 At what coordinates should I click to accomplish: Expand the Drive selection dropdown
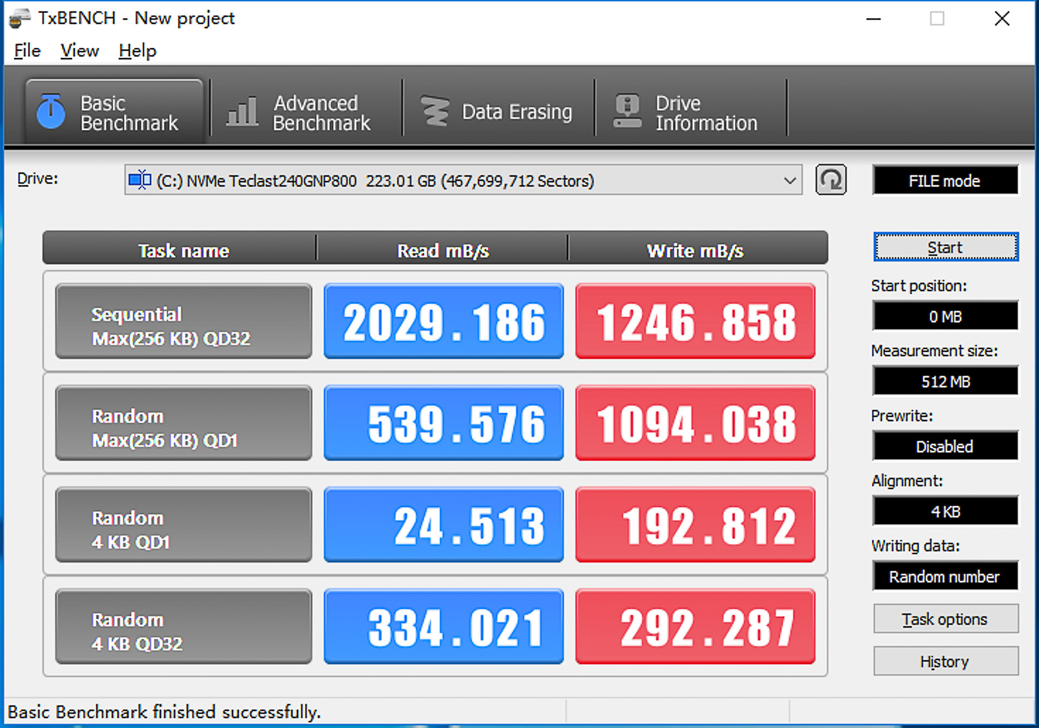(x=791, y=181)
